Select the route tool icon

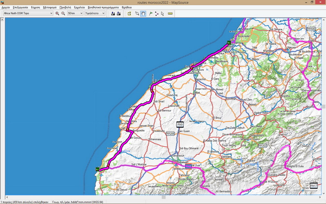click(x=156, y=13)
